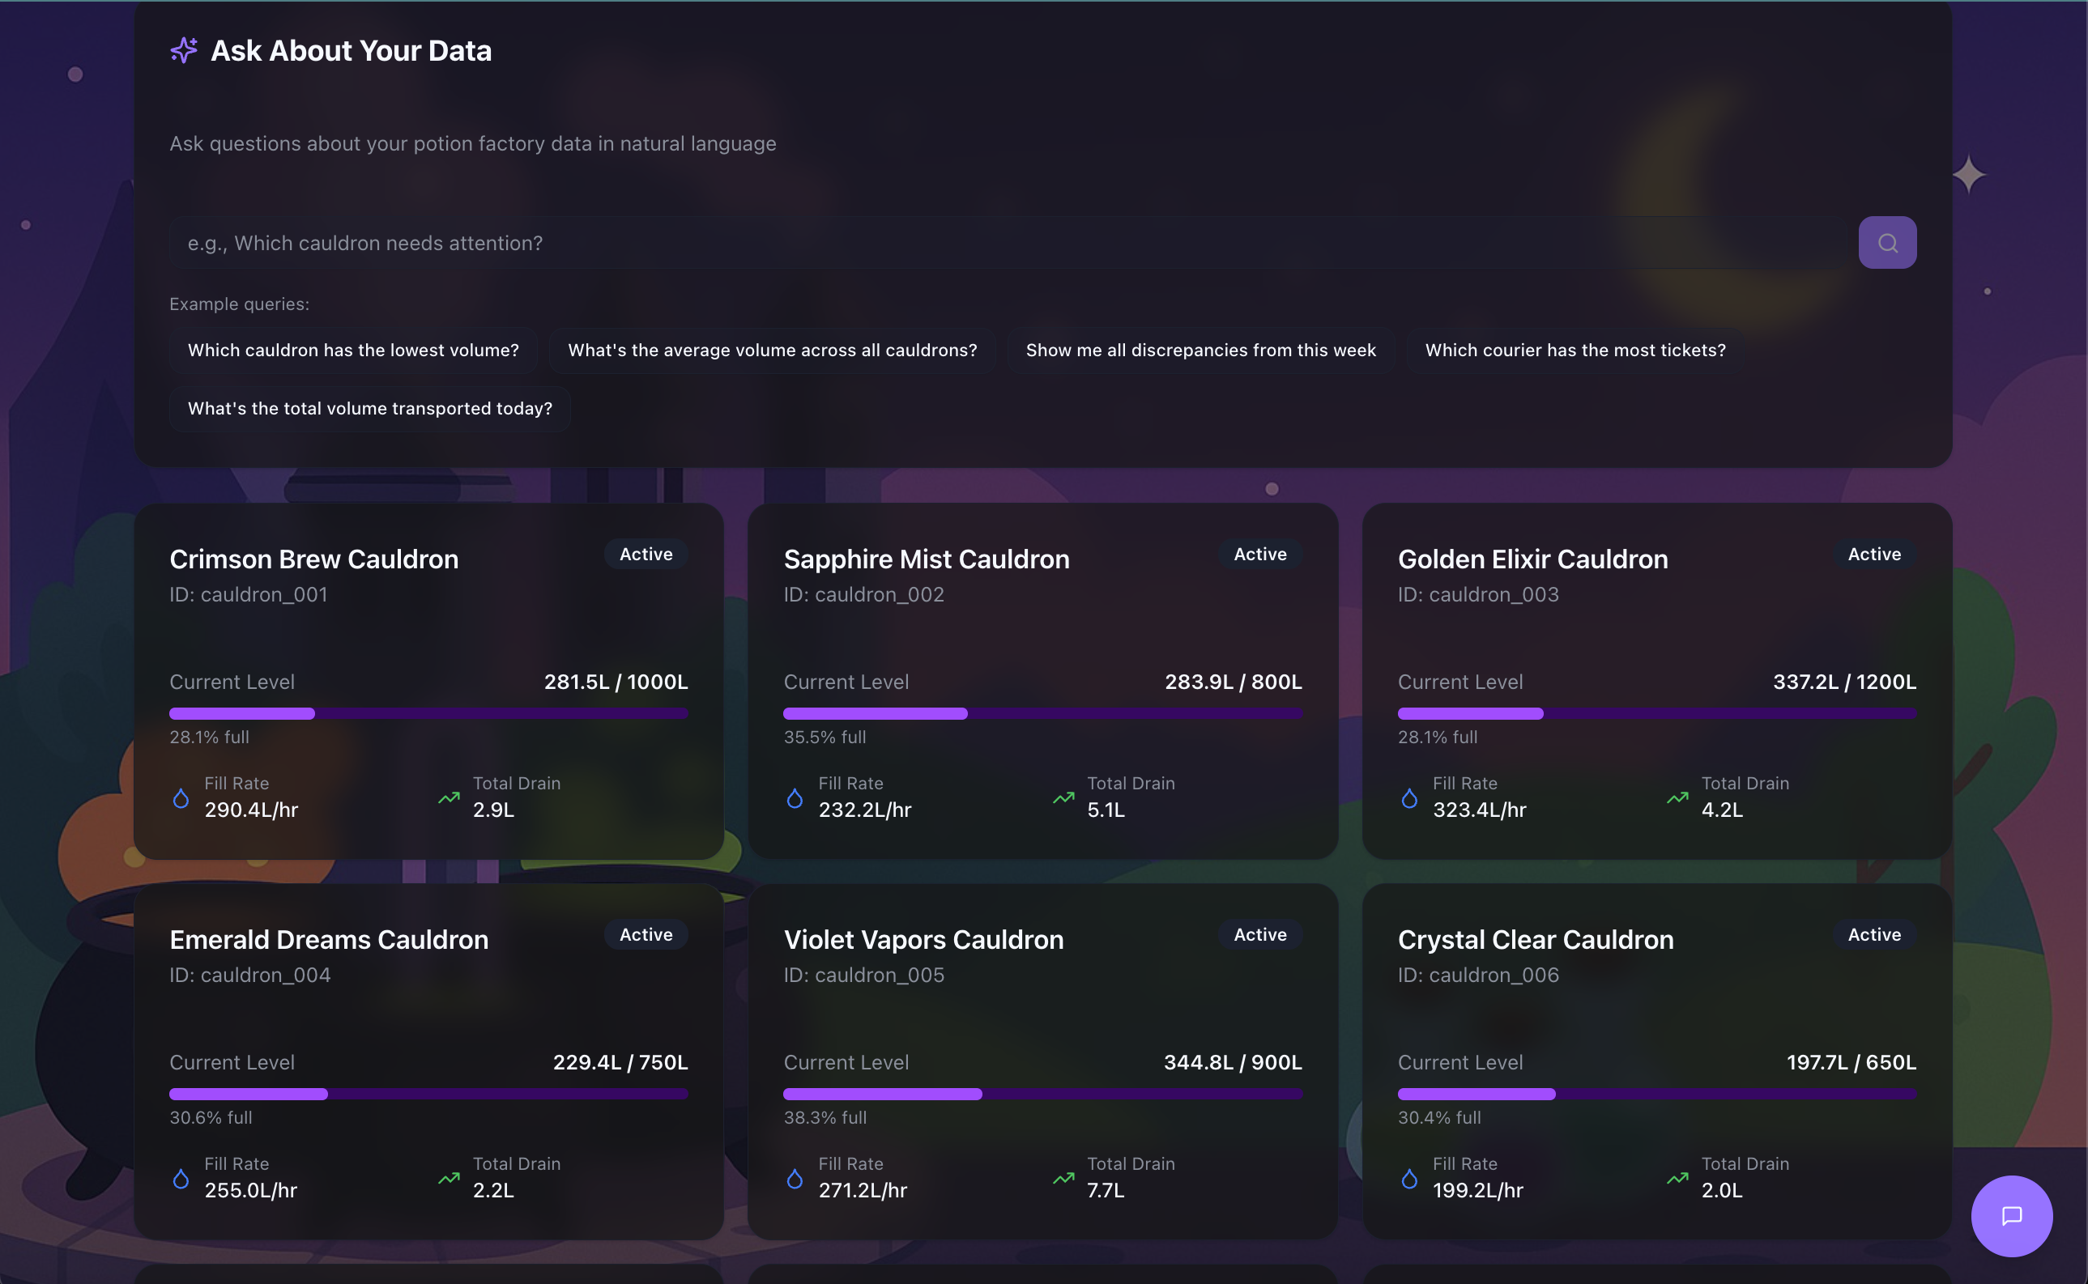Open the Violet Vapors Cauldron card title
The image size is (2088, 1284).
(x=923, y=939)
